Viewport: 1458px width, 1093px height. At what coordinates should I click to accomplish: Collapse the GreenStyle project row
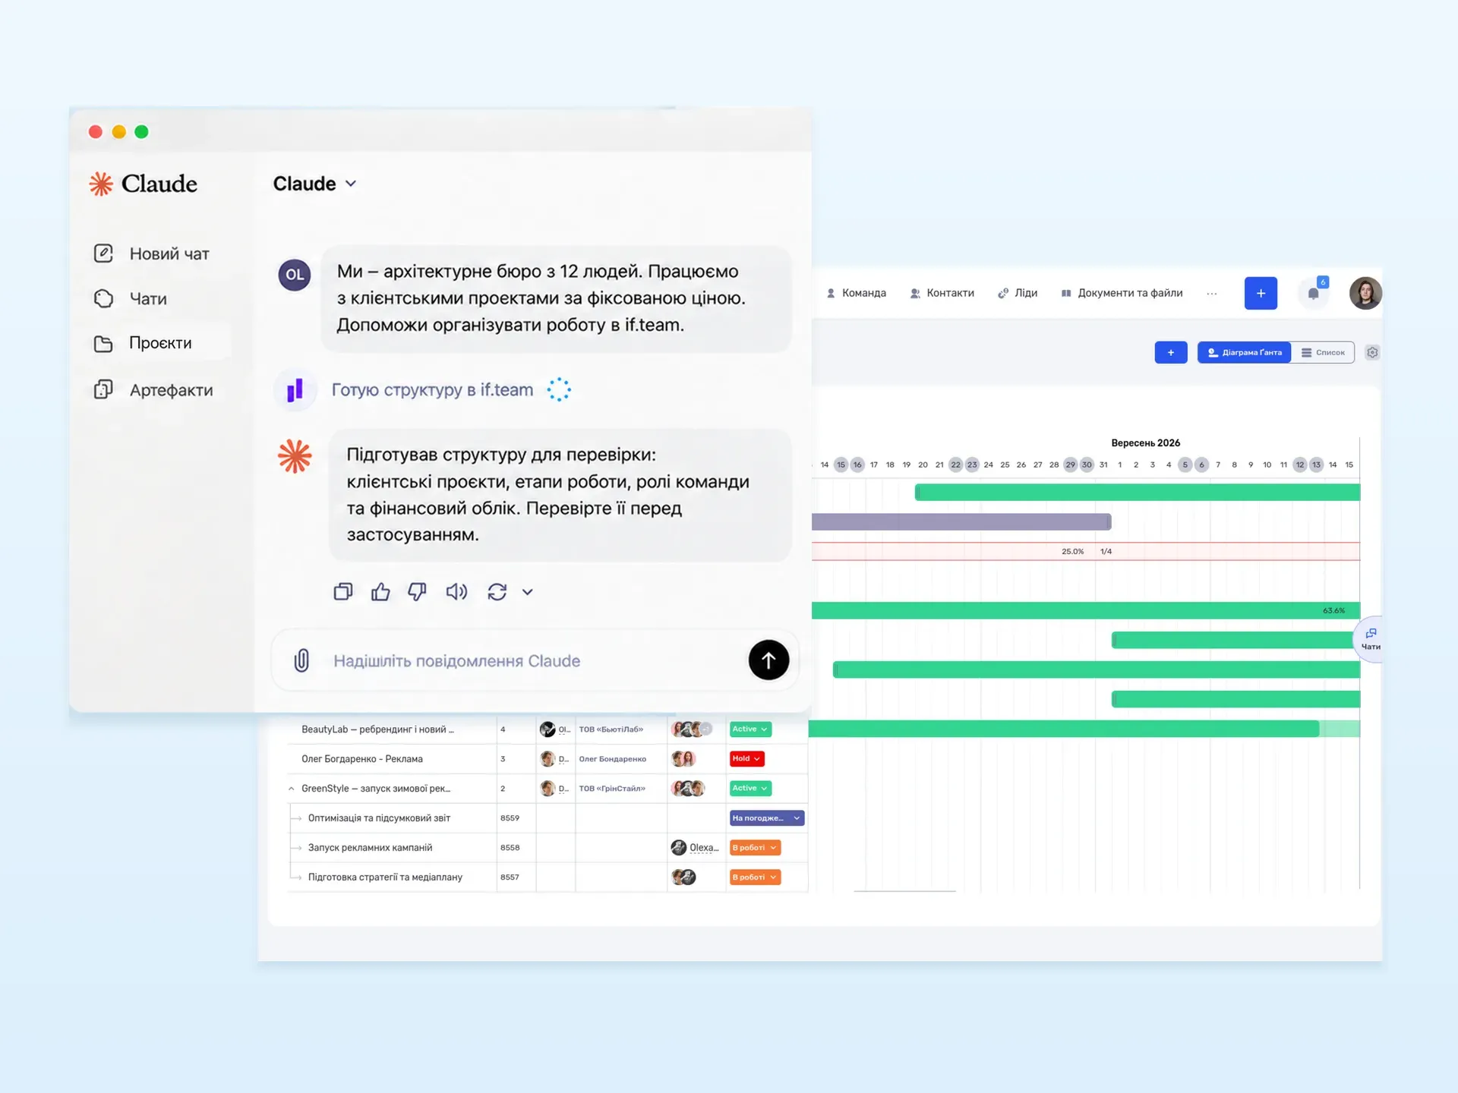click(292, 789)
